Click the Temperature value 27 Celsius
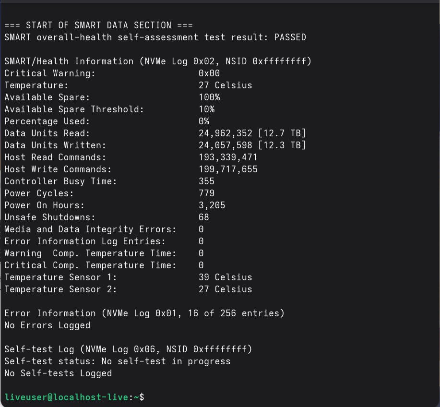This screenshot has width=440, height=407. [225, 85]
